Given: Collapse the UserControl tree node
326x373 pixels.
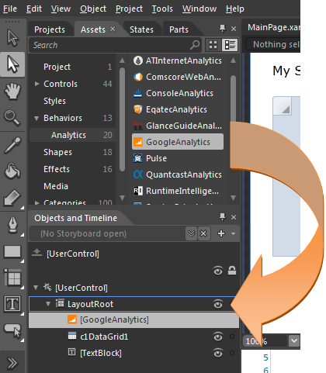Looking at the screenshot, I should [36, 288].
